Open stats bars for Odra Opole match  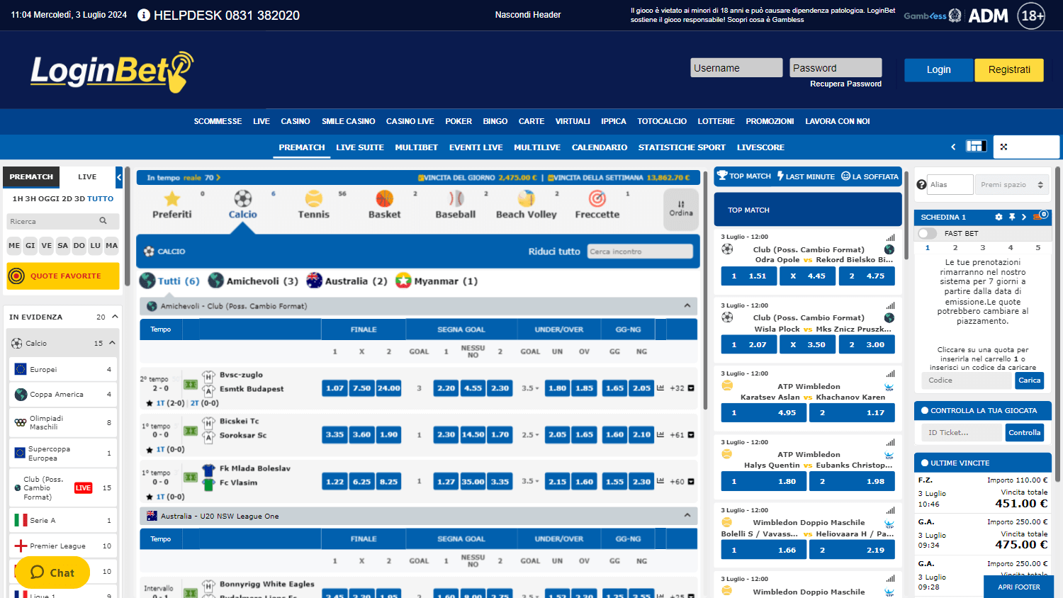890,237
